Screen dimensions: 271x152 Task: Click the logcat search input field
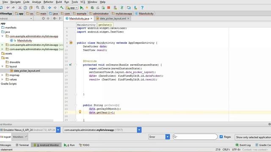click(x=195, y=137)
